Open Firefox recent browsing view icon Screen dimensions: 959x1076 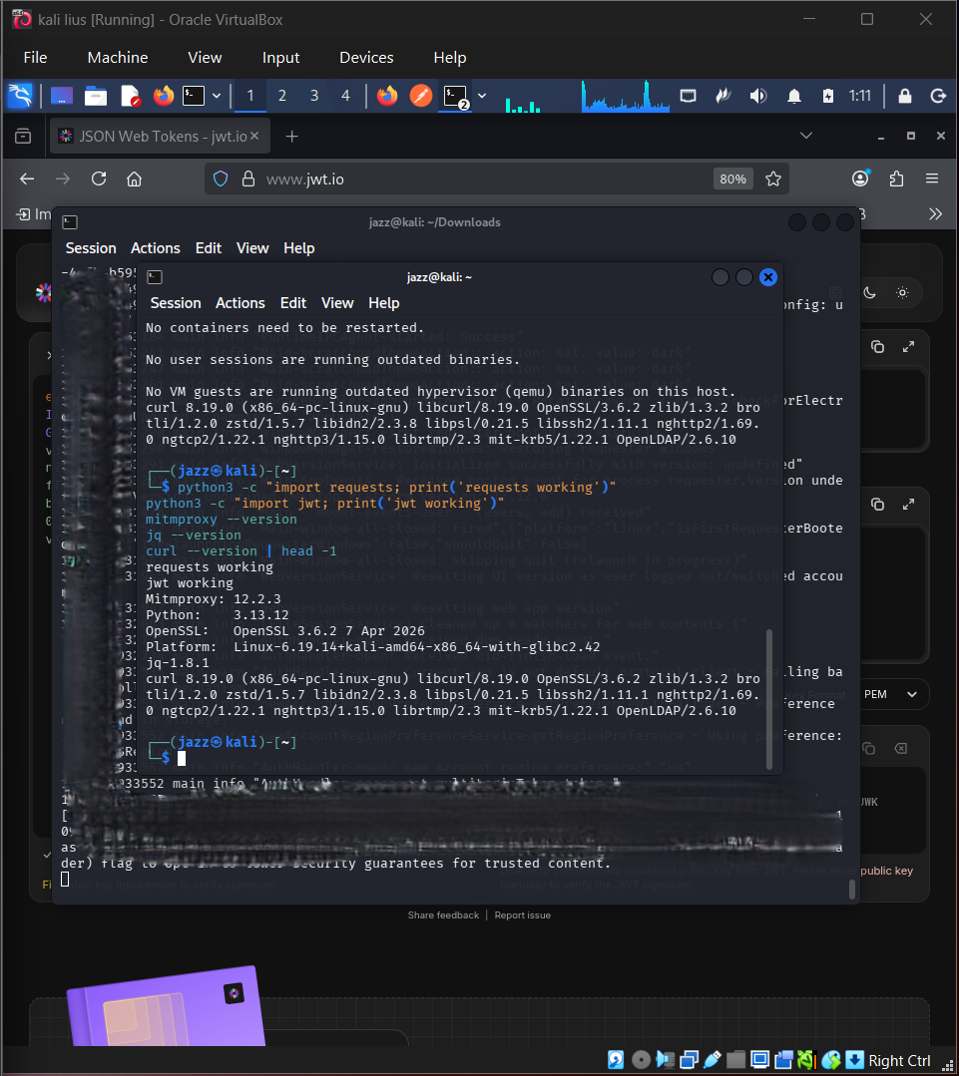click(x=23, y=137)
